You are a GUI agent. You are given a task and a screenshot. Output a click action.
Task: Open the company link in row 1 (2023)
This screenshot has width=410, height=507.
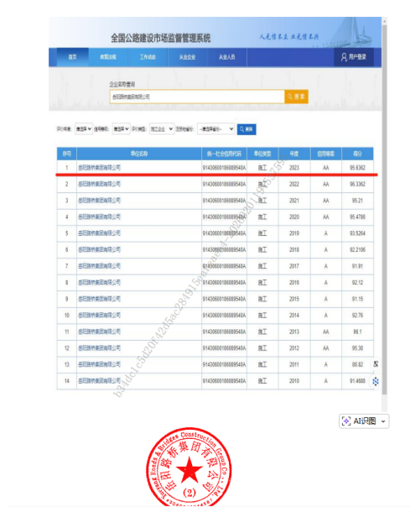tap(99, 168)
